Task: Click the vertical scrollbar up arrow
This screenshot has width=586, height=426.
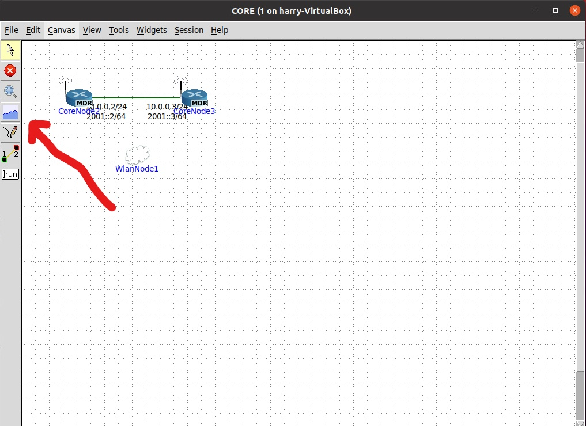Action: tap(580, 44)
